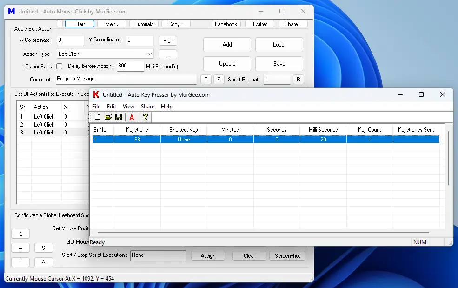This screenshot has width=458, height=288.
Task: Click the Comment field with Program Manager
Action: 126,79
